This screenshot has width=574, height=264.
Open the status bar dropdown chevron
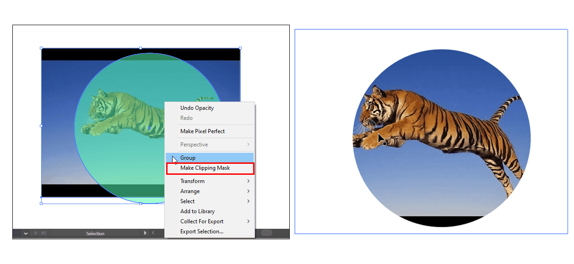26,233
